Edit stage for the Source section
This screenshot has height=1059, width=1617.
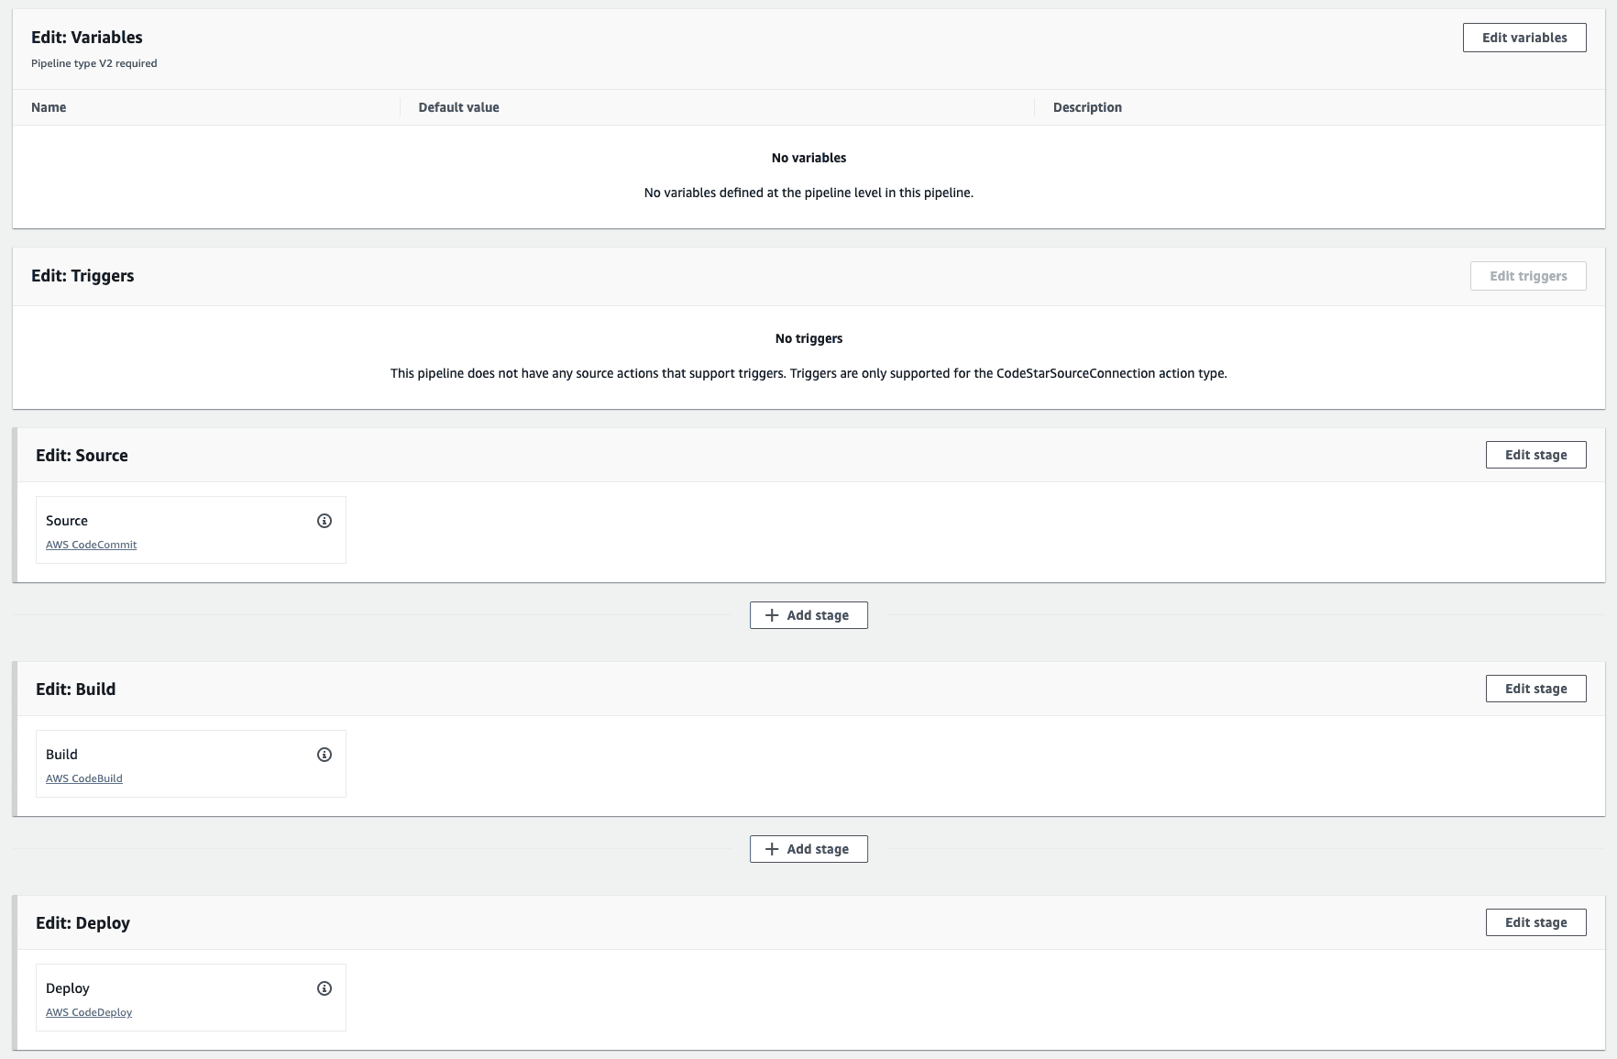point(1535,455)
